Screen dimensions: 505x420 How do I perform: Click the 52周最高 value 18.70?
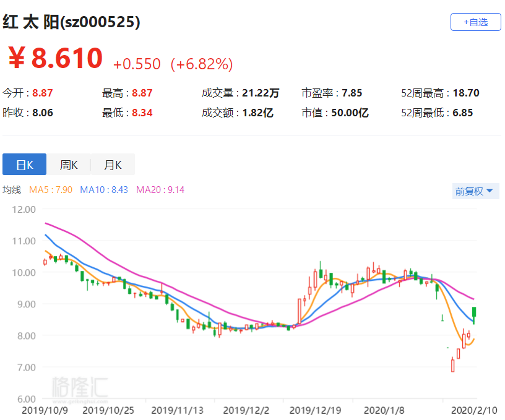[x=466, y=93]
